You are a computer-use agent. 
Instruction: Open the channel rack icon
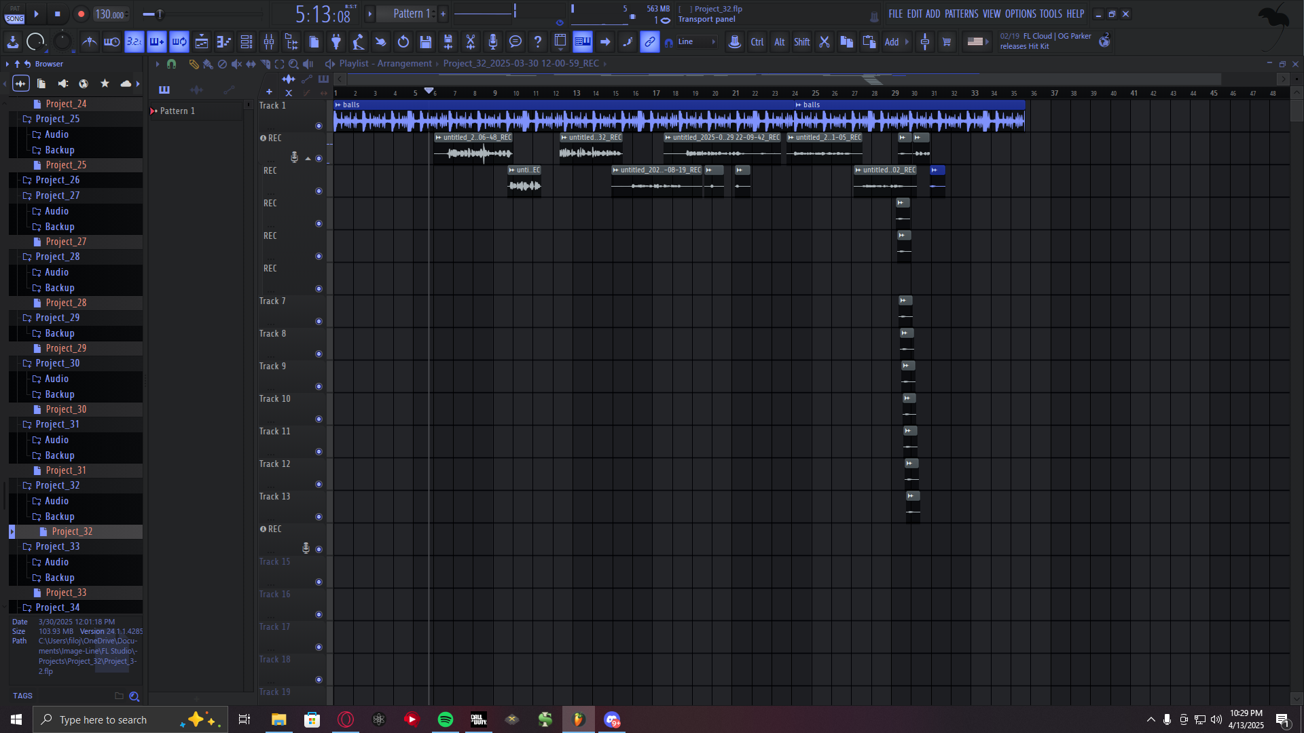pos(247,42)
